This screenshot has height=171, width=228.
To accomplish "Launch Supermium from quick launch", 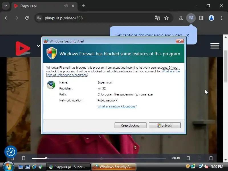I will [x=40, y=167].
